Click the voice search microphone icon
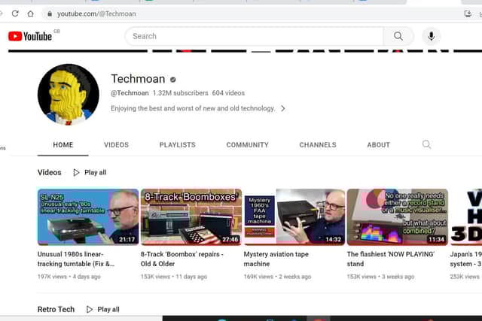The image size is (482, 321). click(432, 36)
